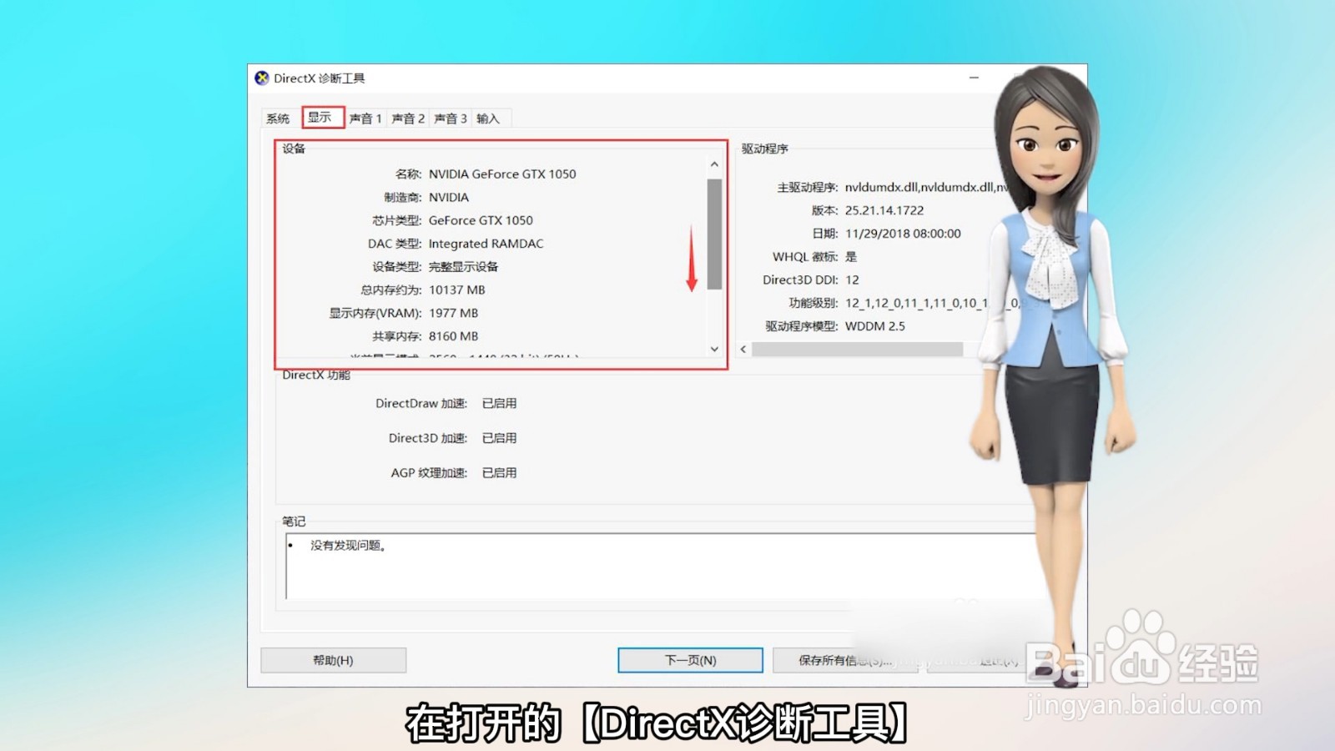Image resolution: width=1335 pixels, height=751 pixels.
Task: Select the total memory value 10137 MB
Action: (x=456, y=290)
